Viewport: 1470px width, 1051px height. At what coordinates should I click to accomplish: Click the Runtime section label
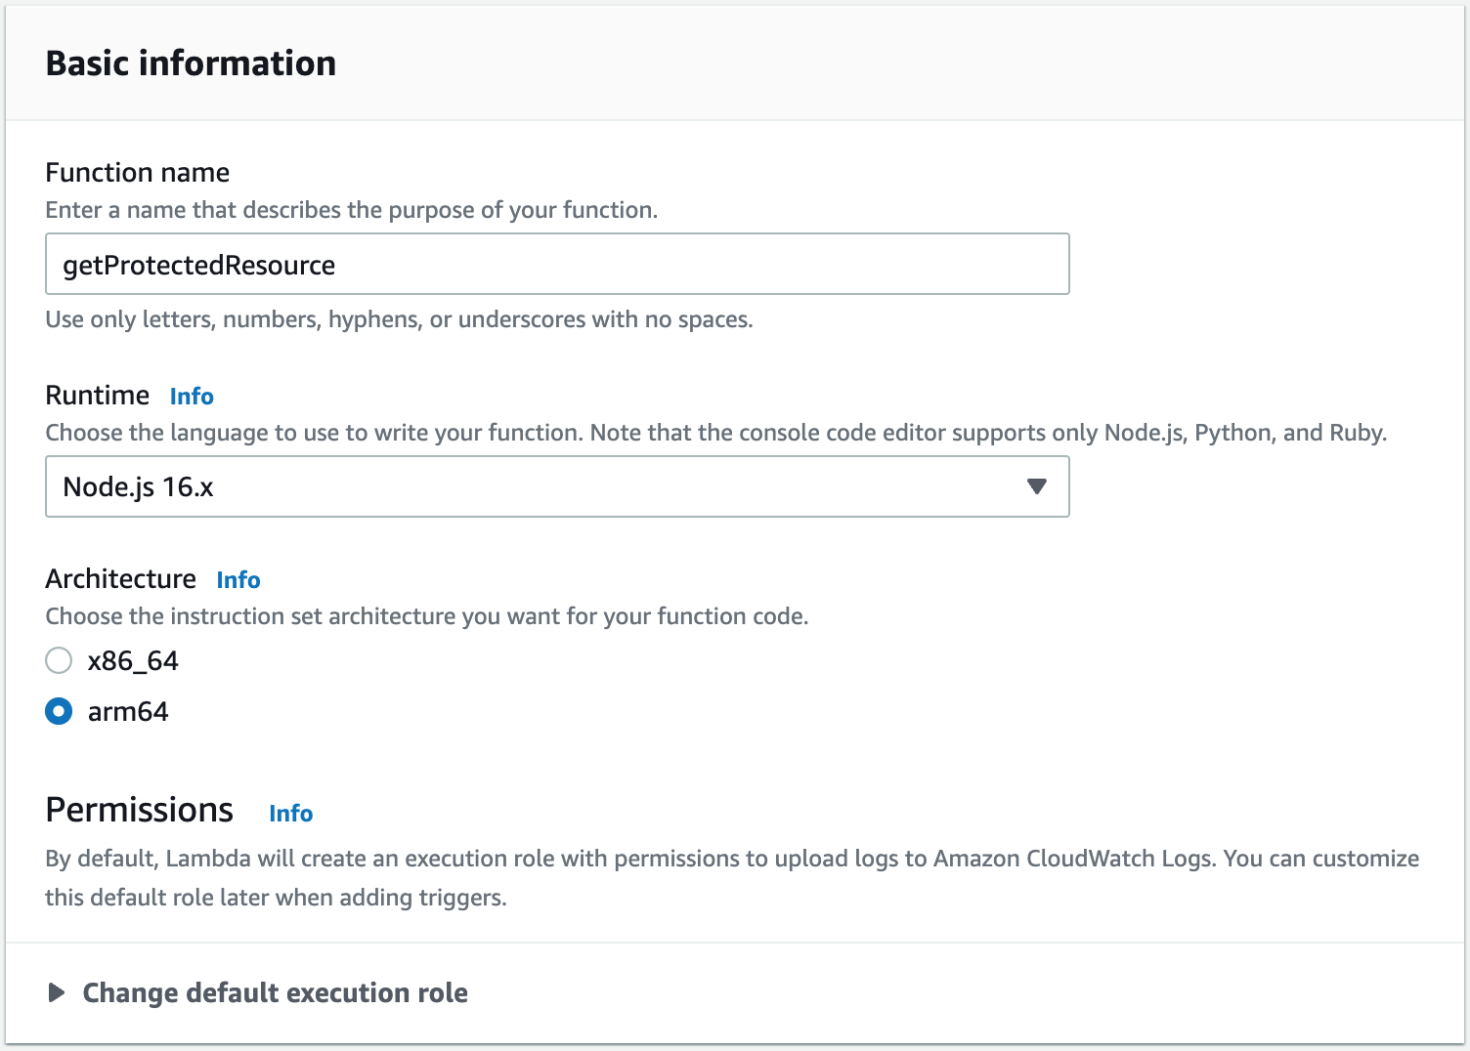click(x=97, y=395)
